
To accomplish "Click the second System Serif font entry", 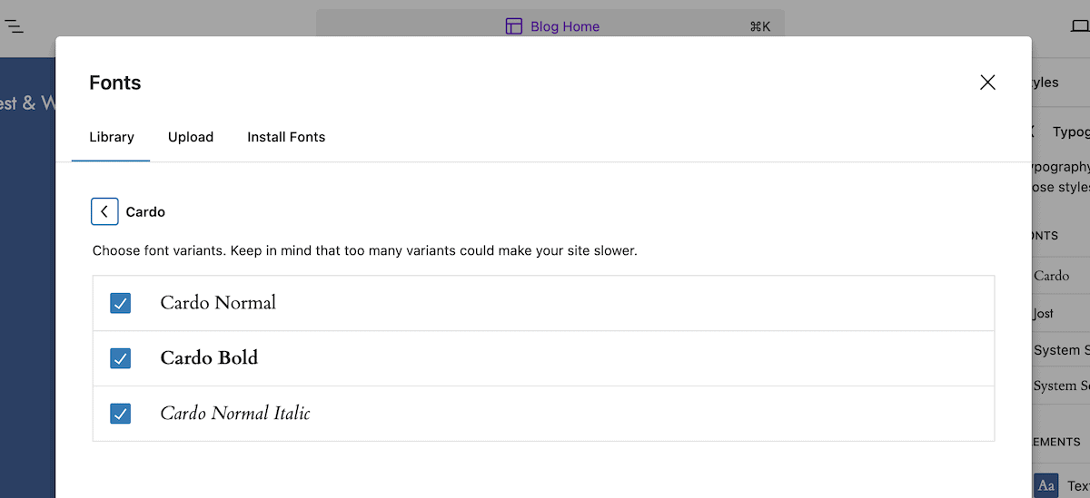I will point(1058,386).
